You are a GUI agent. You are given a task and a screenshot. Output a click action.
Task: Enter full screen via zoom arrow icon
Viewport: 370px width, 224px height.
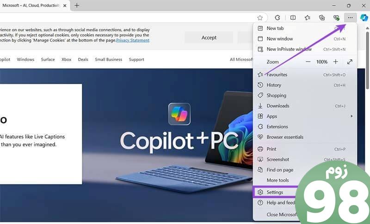coord(350,62)
